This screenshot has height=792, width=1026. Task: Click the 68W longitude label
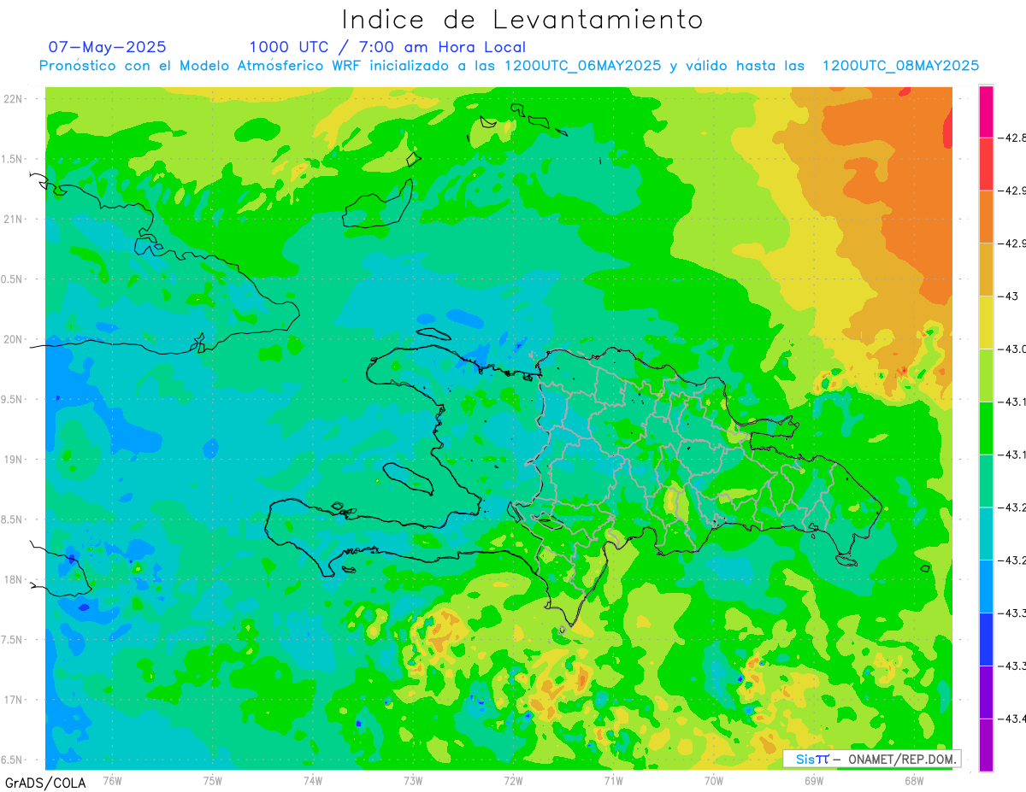tap(913, 780)
